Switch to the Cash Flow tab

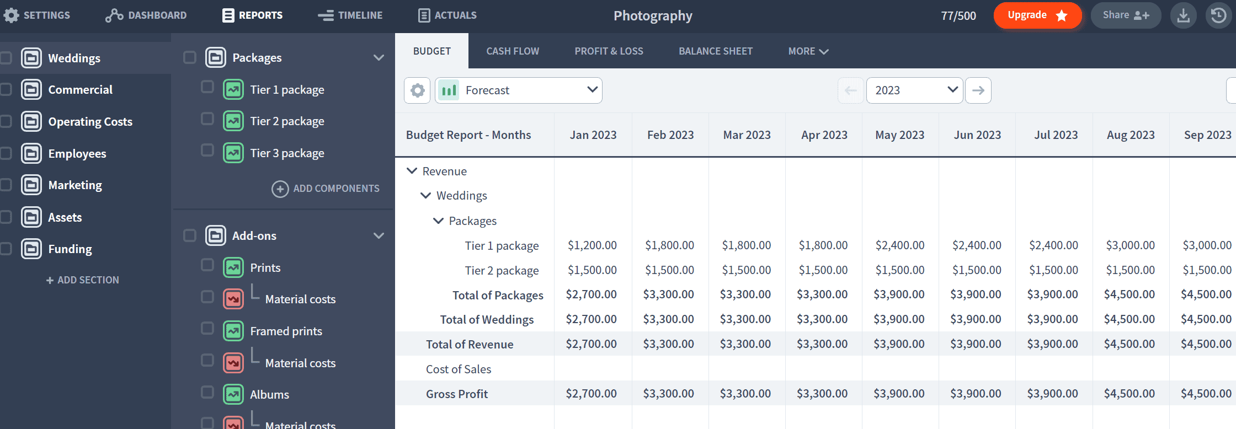(x=513, y=51)
